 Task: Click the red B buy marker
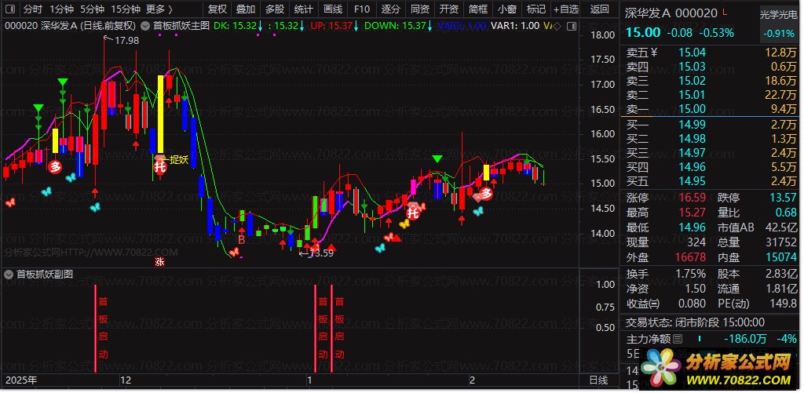pos(241,238)
